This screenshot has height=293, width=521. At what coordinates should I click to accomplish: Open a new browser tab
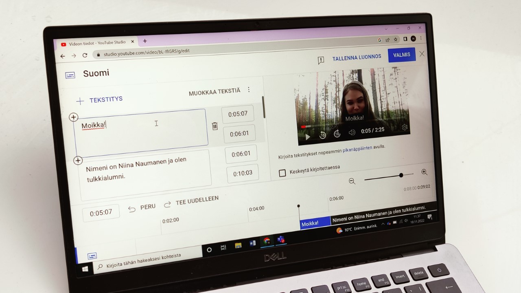[145, 41]
